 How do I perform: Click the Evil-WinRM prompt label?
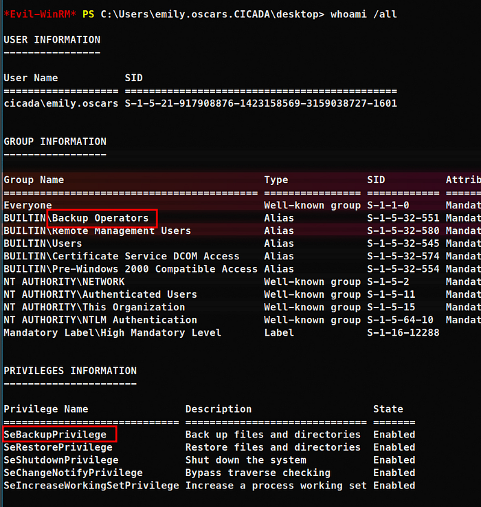40,14
